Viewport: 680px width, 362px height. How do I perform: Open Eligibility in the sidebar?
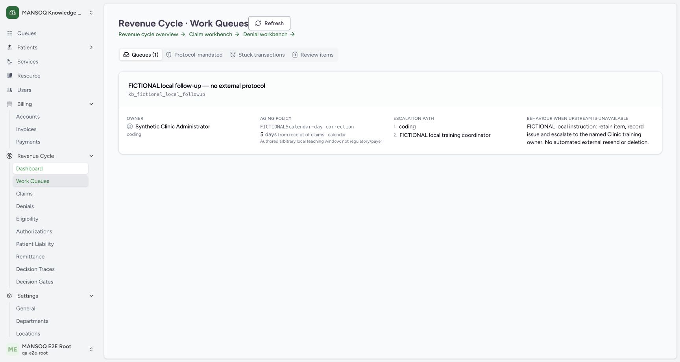pyautogui.click(x=50, y=219)
